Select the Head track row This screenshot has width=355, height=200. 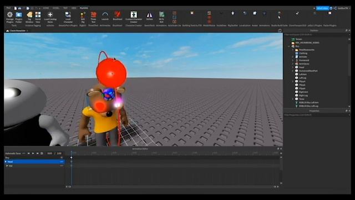(x=34, y=162)
